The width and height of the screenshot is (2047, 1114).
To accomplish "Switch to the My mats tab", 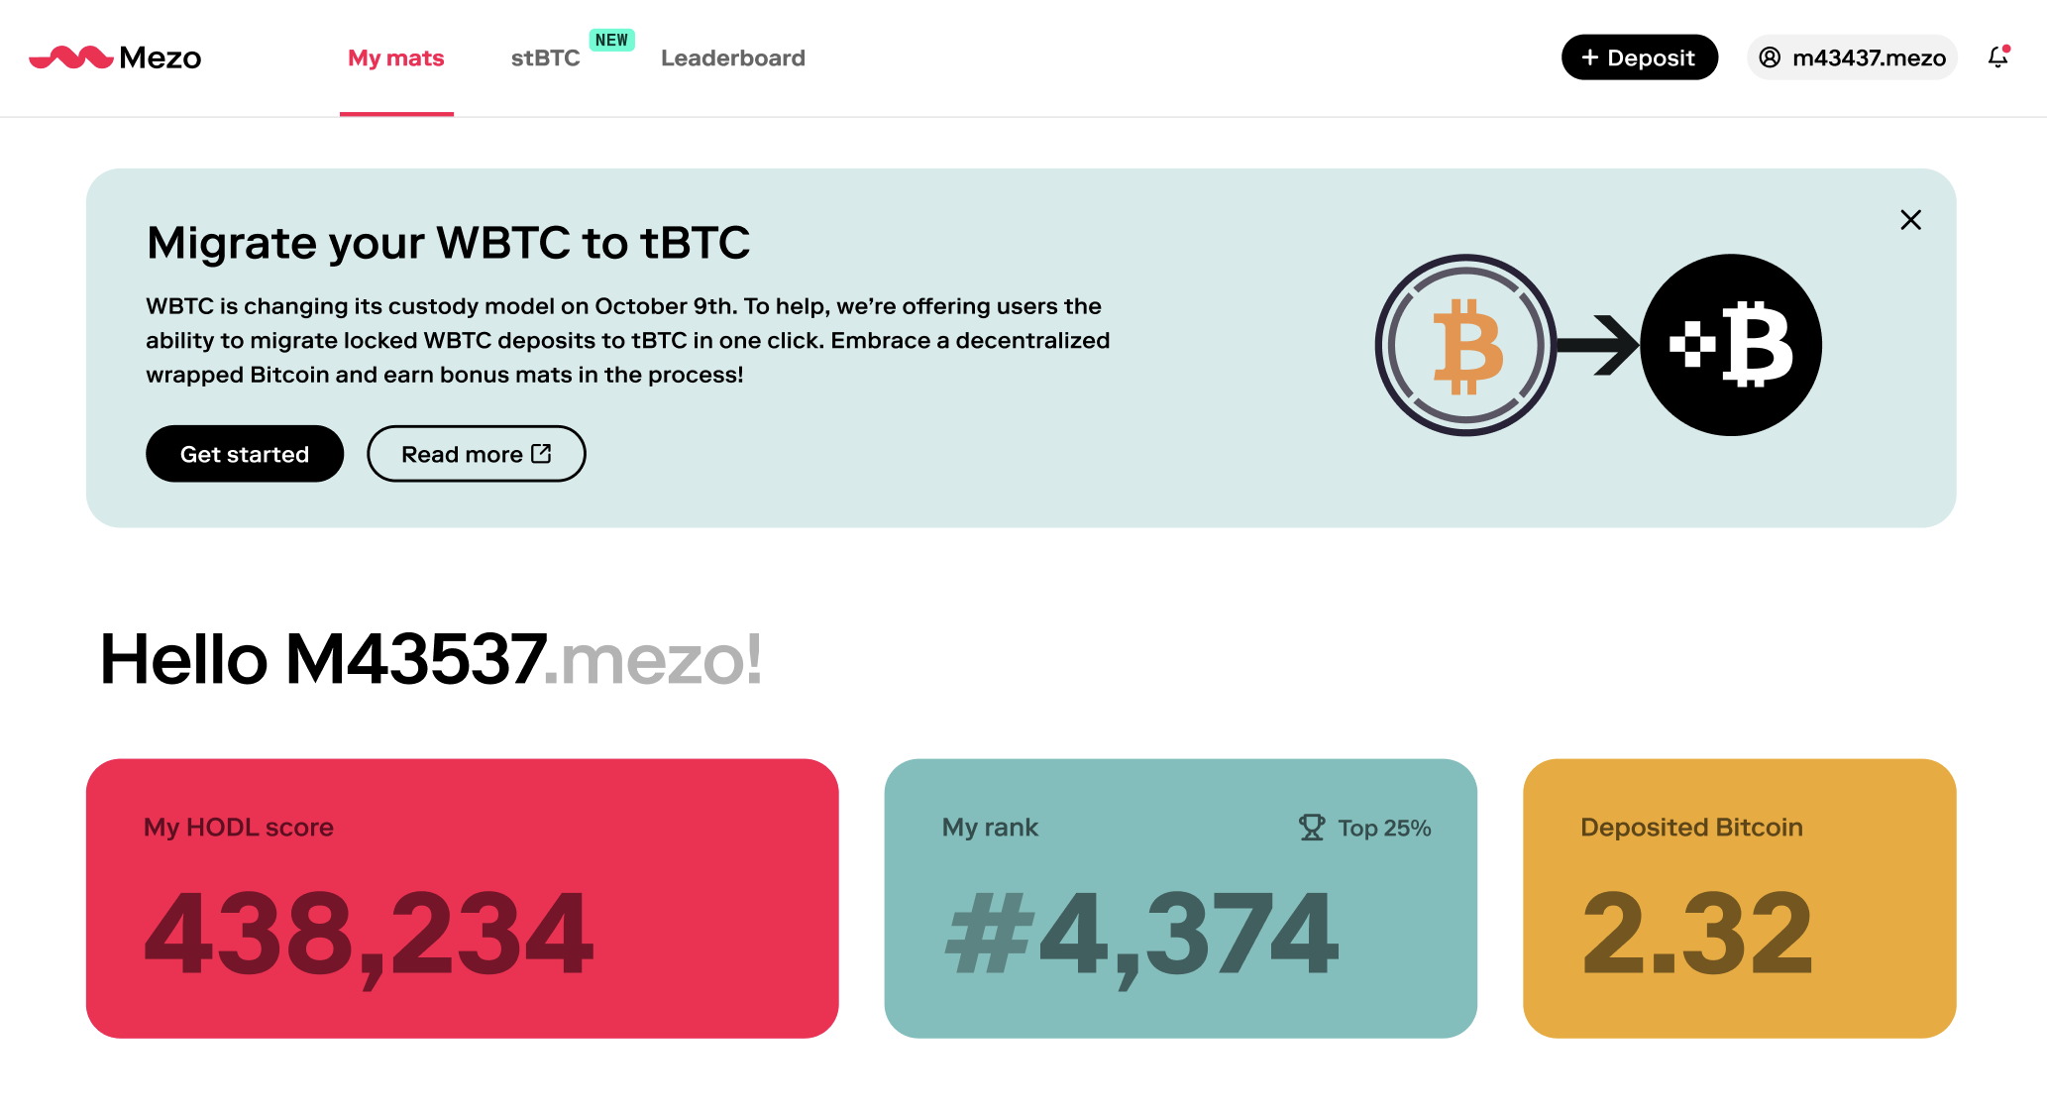I will [x=396, y=57].
